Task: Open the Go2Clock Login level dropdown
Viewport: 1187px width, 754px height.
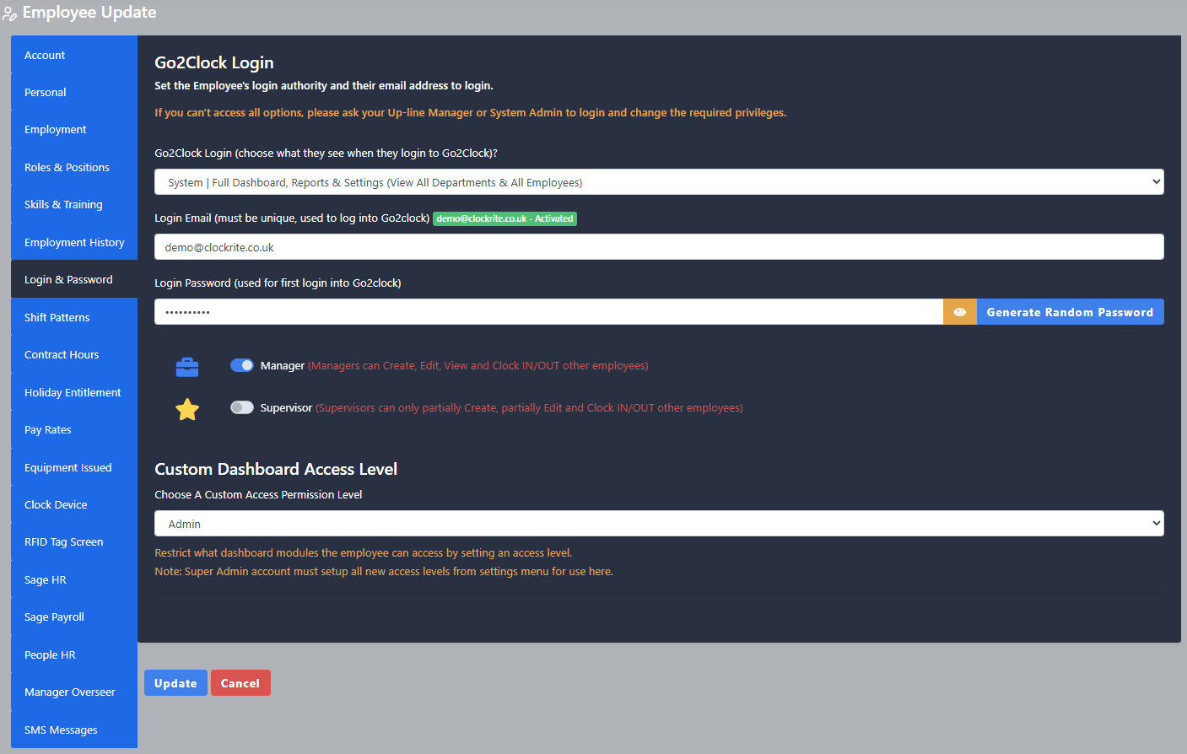Action: [x=659, y=182]
